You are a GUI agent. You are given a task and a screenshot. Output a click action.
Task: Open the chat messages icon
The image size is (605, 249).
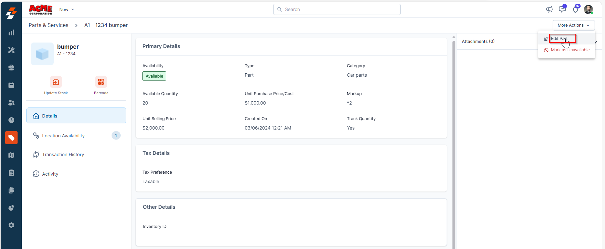[x=562, y=9]
